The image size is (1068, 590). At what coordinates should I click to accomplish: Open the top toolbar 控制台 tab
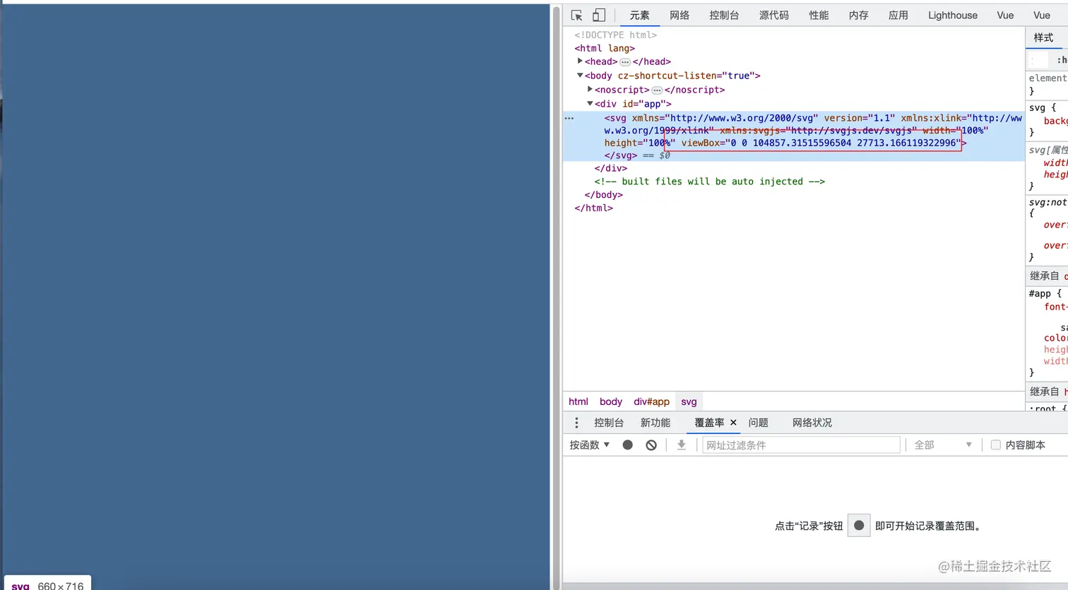(724, 16)
